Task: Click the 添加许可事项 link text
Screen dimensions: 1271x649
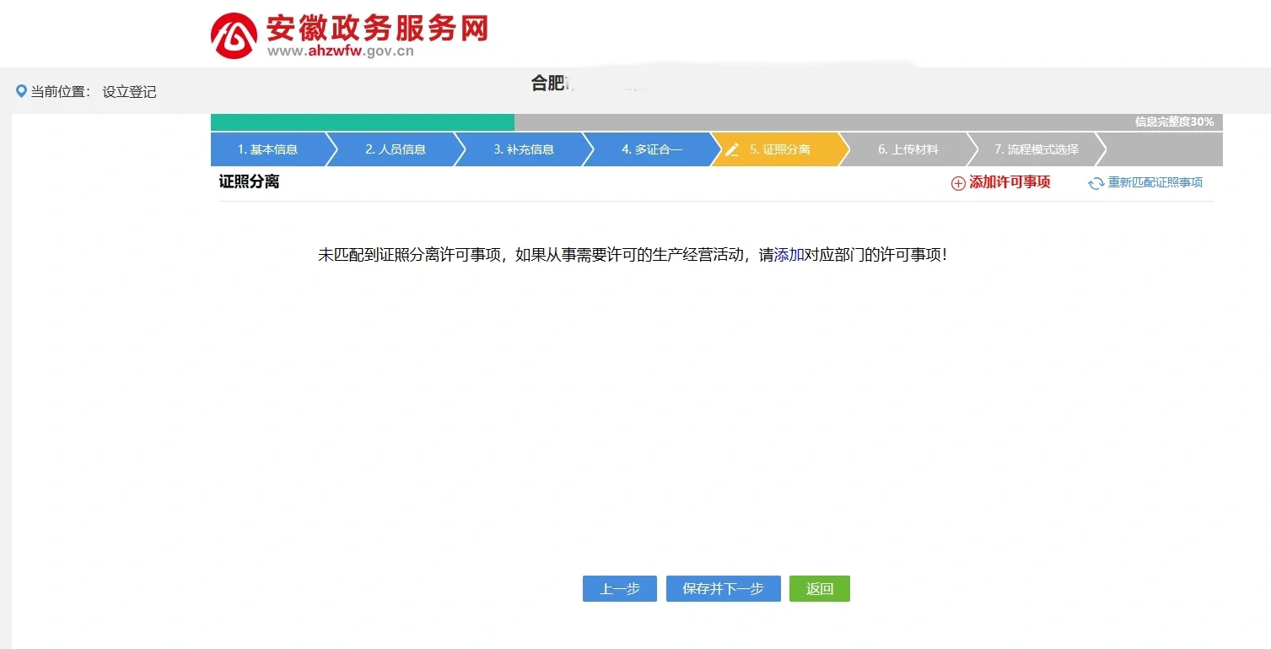Action: click(x=1010, y=182)
